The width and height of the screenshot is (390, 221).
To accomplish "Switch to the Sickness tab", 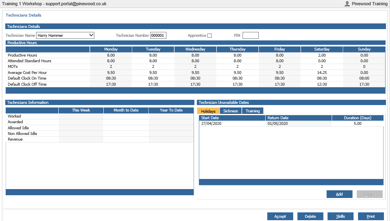I will click(230, 111).
